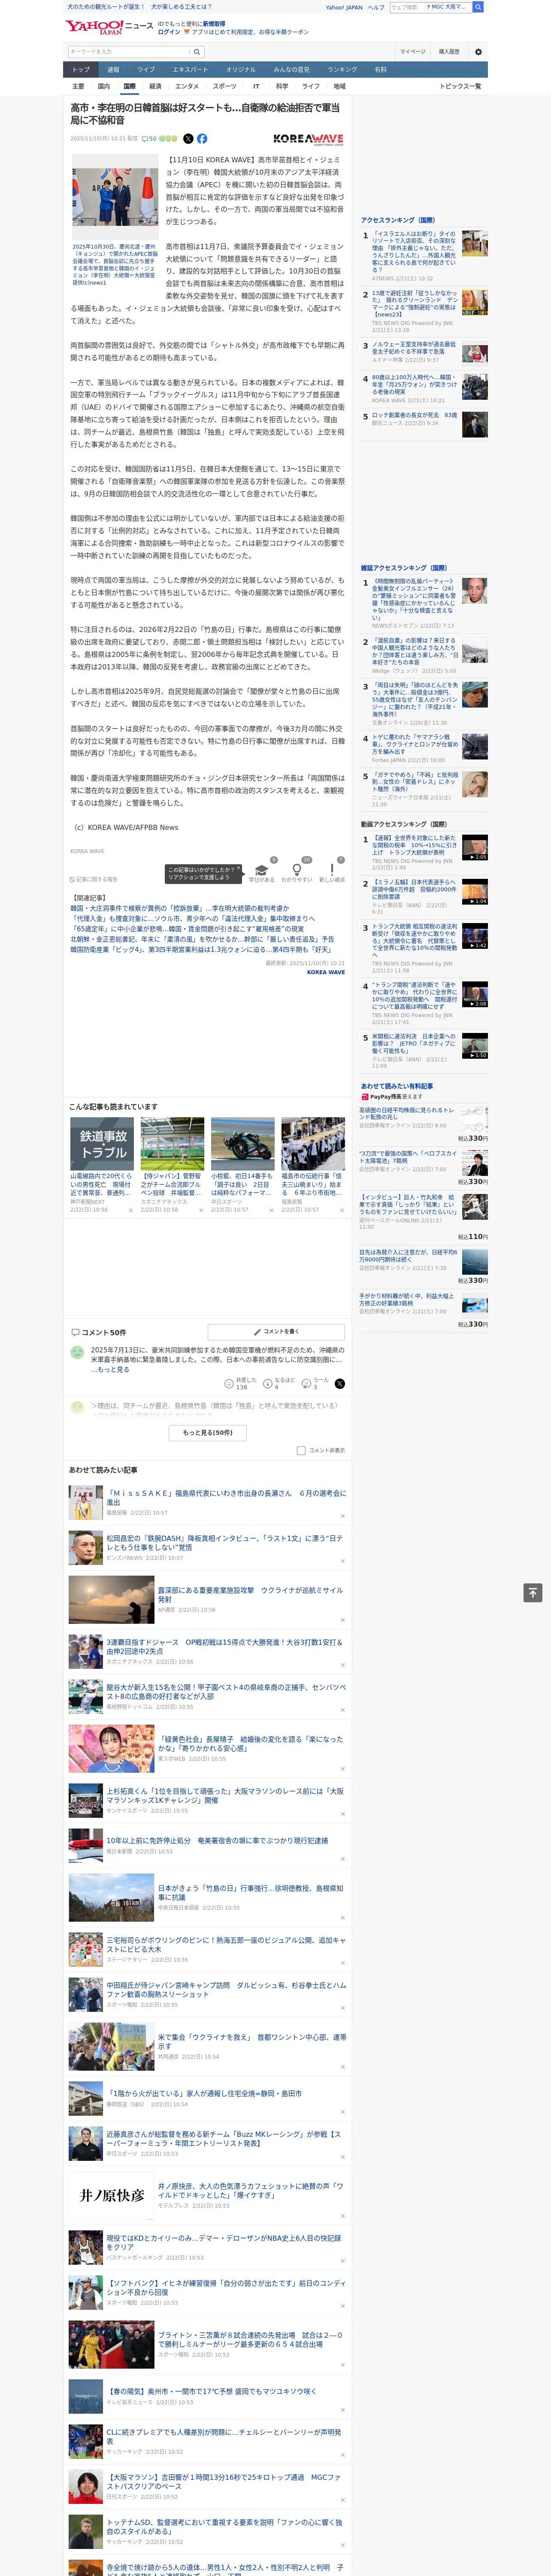
Task: Open the 'ＭｉｓｓＳＡＫＥ' Fukushima representative article
Action: pos(226,1497)
